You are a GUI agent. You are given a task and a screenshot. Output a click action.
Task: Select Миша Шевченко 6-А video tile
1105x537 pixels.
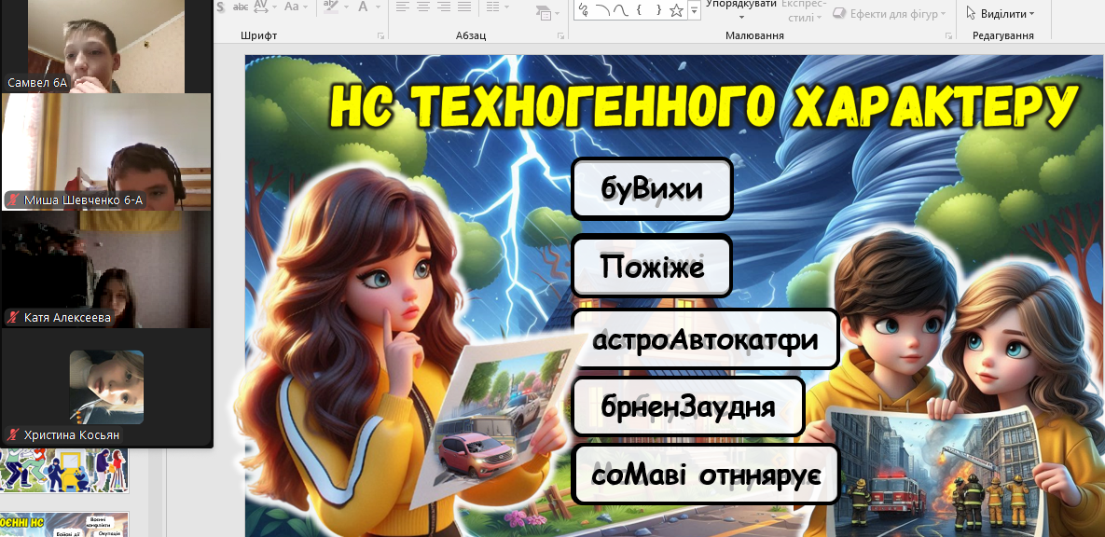pos(106,152)
